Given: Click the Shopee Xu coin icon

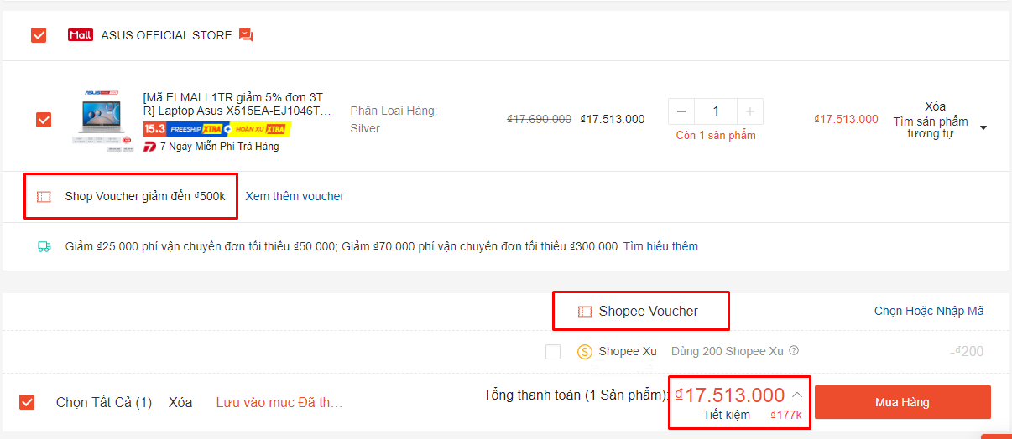Looking at the screenshot, I should click(x=585, y=352).
